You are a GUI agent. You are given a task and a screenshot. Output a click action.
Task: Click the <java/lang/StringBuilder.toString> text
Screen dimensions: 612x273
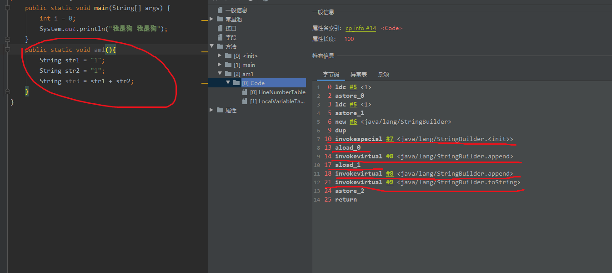(459, 182)
